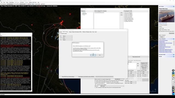Click the Reset affected units button

click(86, 77)
